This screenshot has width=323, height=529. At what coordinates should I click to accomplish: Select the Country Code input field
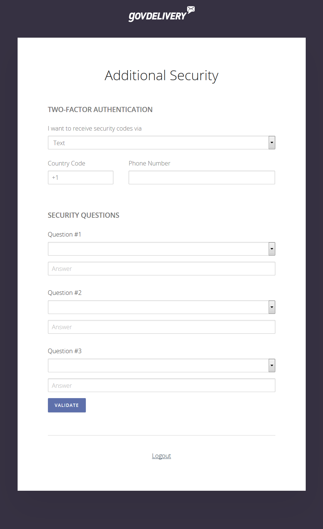[80, 177]
